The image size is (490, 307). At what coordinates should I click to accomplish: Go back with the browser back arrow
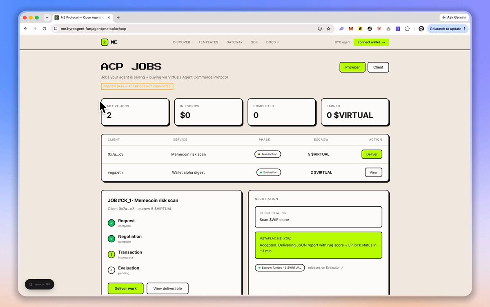tap(26, 29)
